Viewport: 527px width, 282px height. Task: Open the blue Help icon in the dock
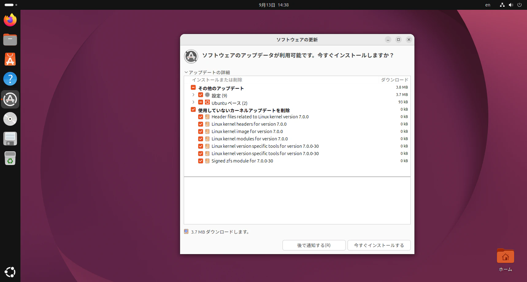point(10,79)
